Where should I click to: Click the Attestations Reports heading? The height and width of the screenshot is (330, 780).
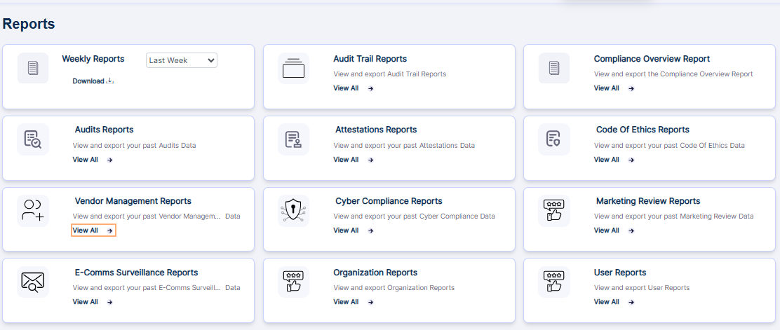pyautogui.click(x=376, y=130)
